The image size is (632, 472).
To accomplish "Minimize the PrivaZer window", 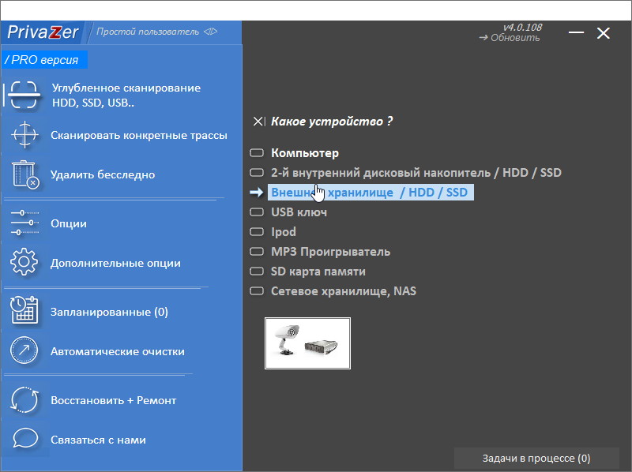I will (x=577, y=32).
